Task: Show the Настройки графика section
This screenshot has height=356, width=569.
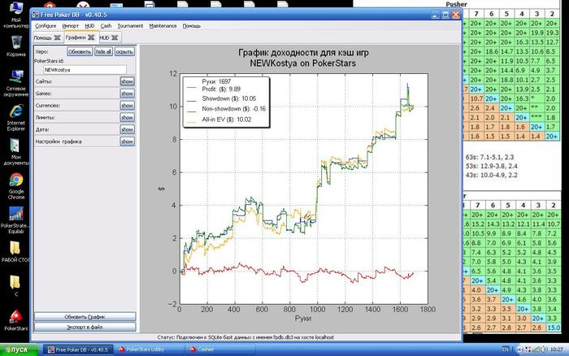Action: (127, 141)
